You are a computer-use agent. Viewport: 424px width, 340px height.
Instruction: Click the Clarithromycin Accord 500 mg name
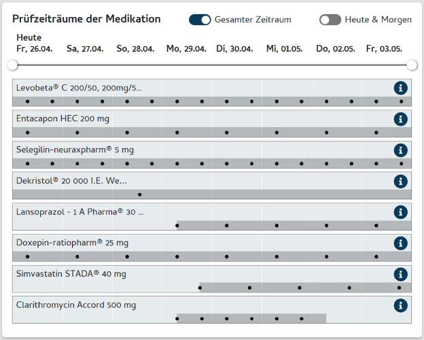(x=75, y=305)
